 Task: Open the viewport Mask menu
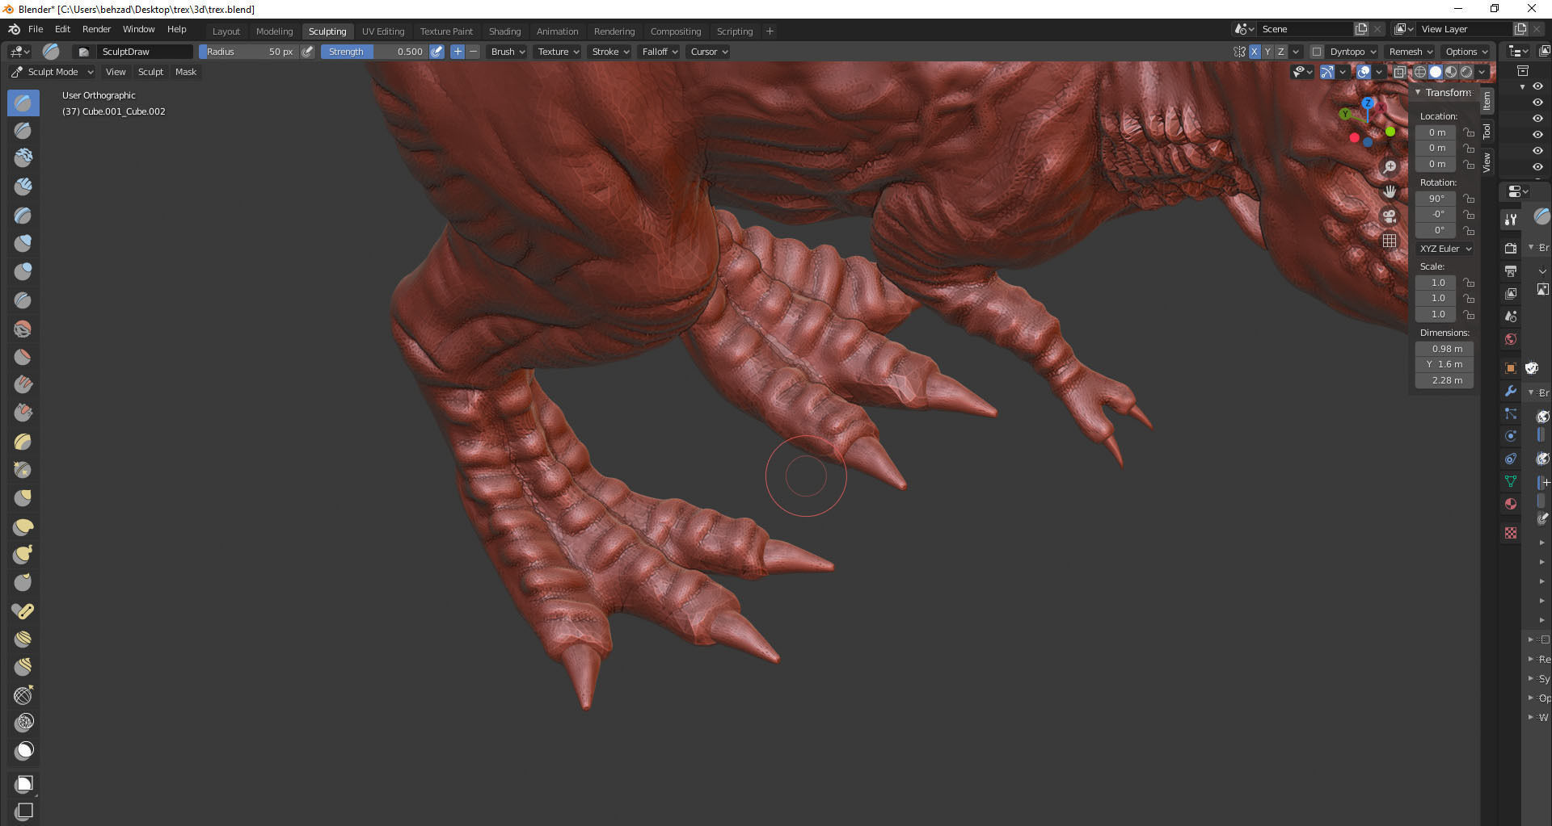click(x=186, y=72)
